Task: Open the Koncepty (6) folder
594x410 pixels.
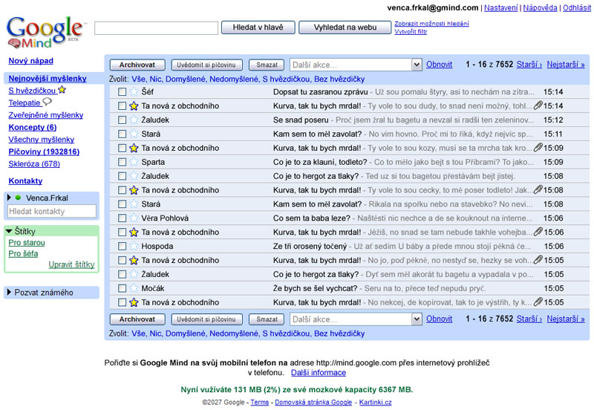Action: [x=32, y=127]
